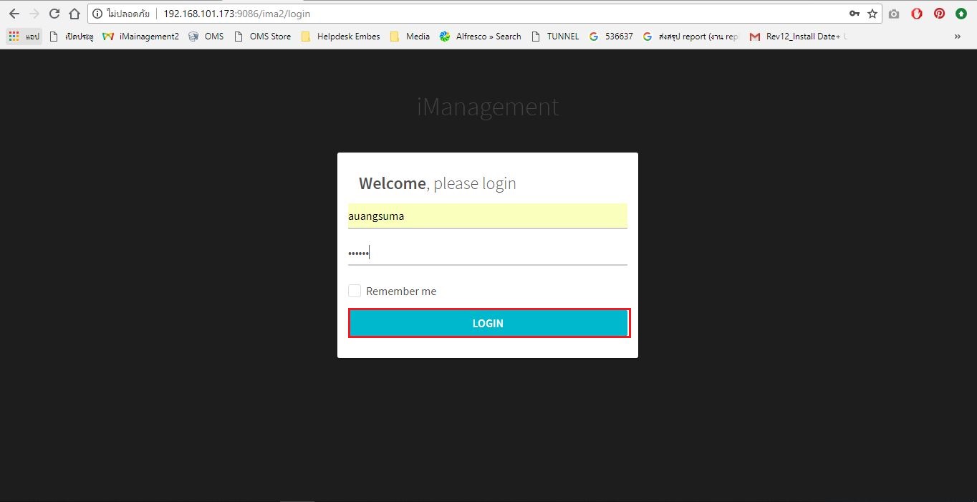Open the saved passwords key icon
Viewport: 977px width, 502px height.
[x=855, y=14]
